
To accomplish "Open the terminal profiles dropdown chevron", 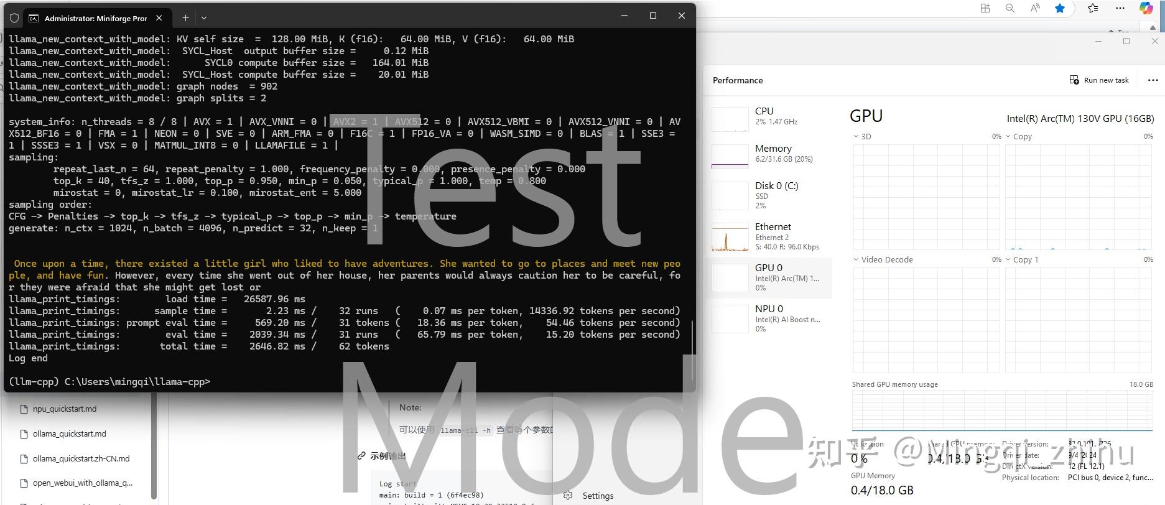I will tap(204, 18).
